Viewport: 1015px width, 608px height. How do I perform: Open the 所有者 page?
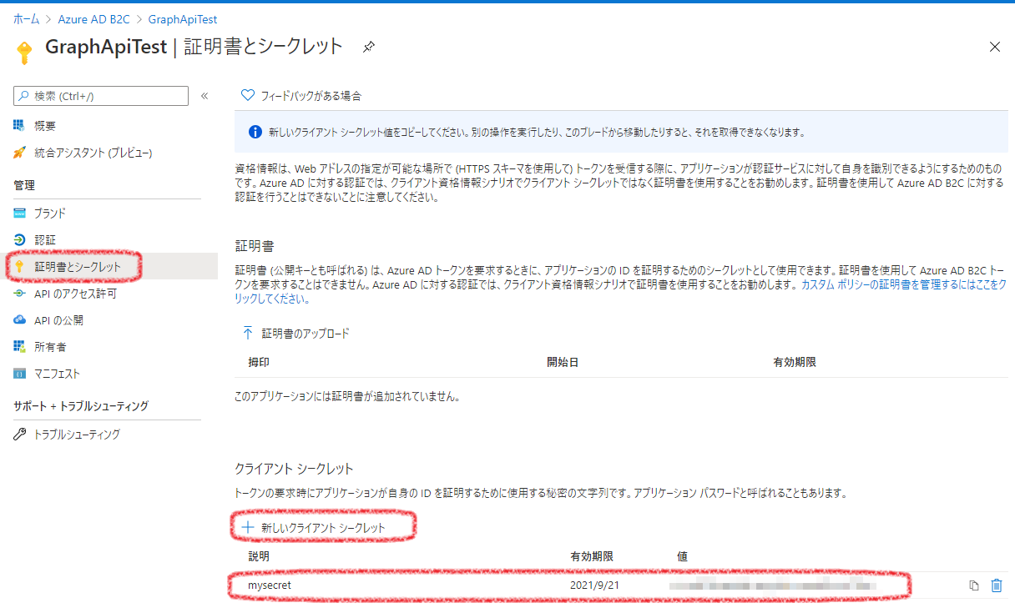coord(50,347)
